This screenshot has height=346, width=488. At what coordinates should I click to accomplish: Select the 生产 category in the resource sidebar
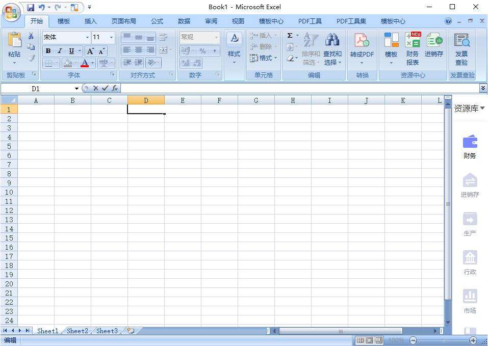point(470,224)
